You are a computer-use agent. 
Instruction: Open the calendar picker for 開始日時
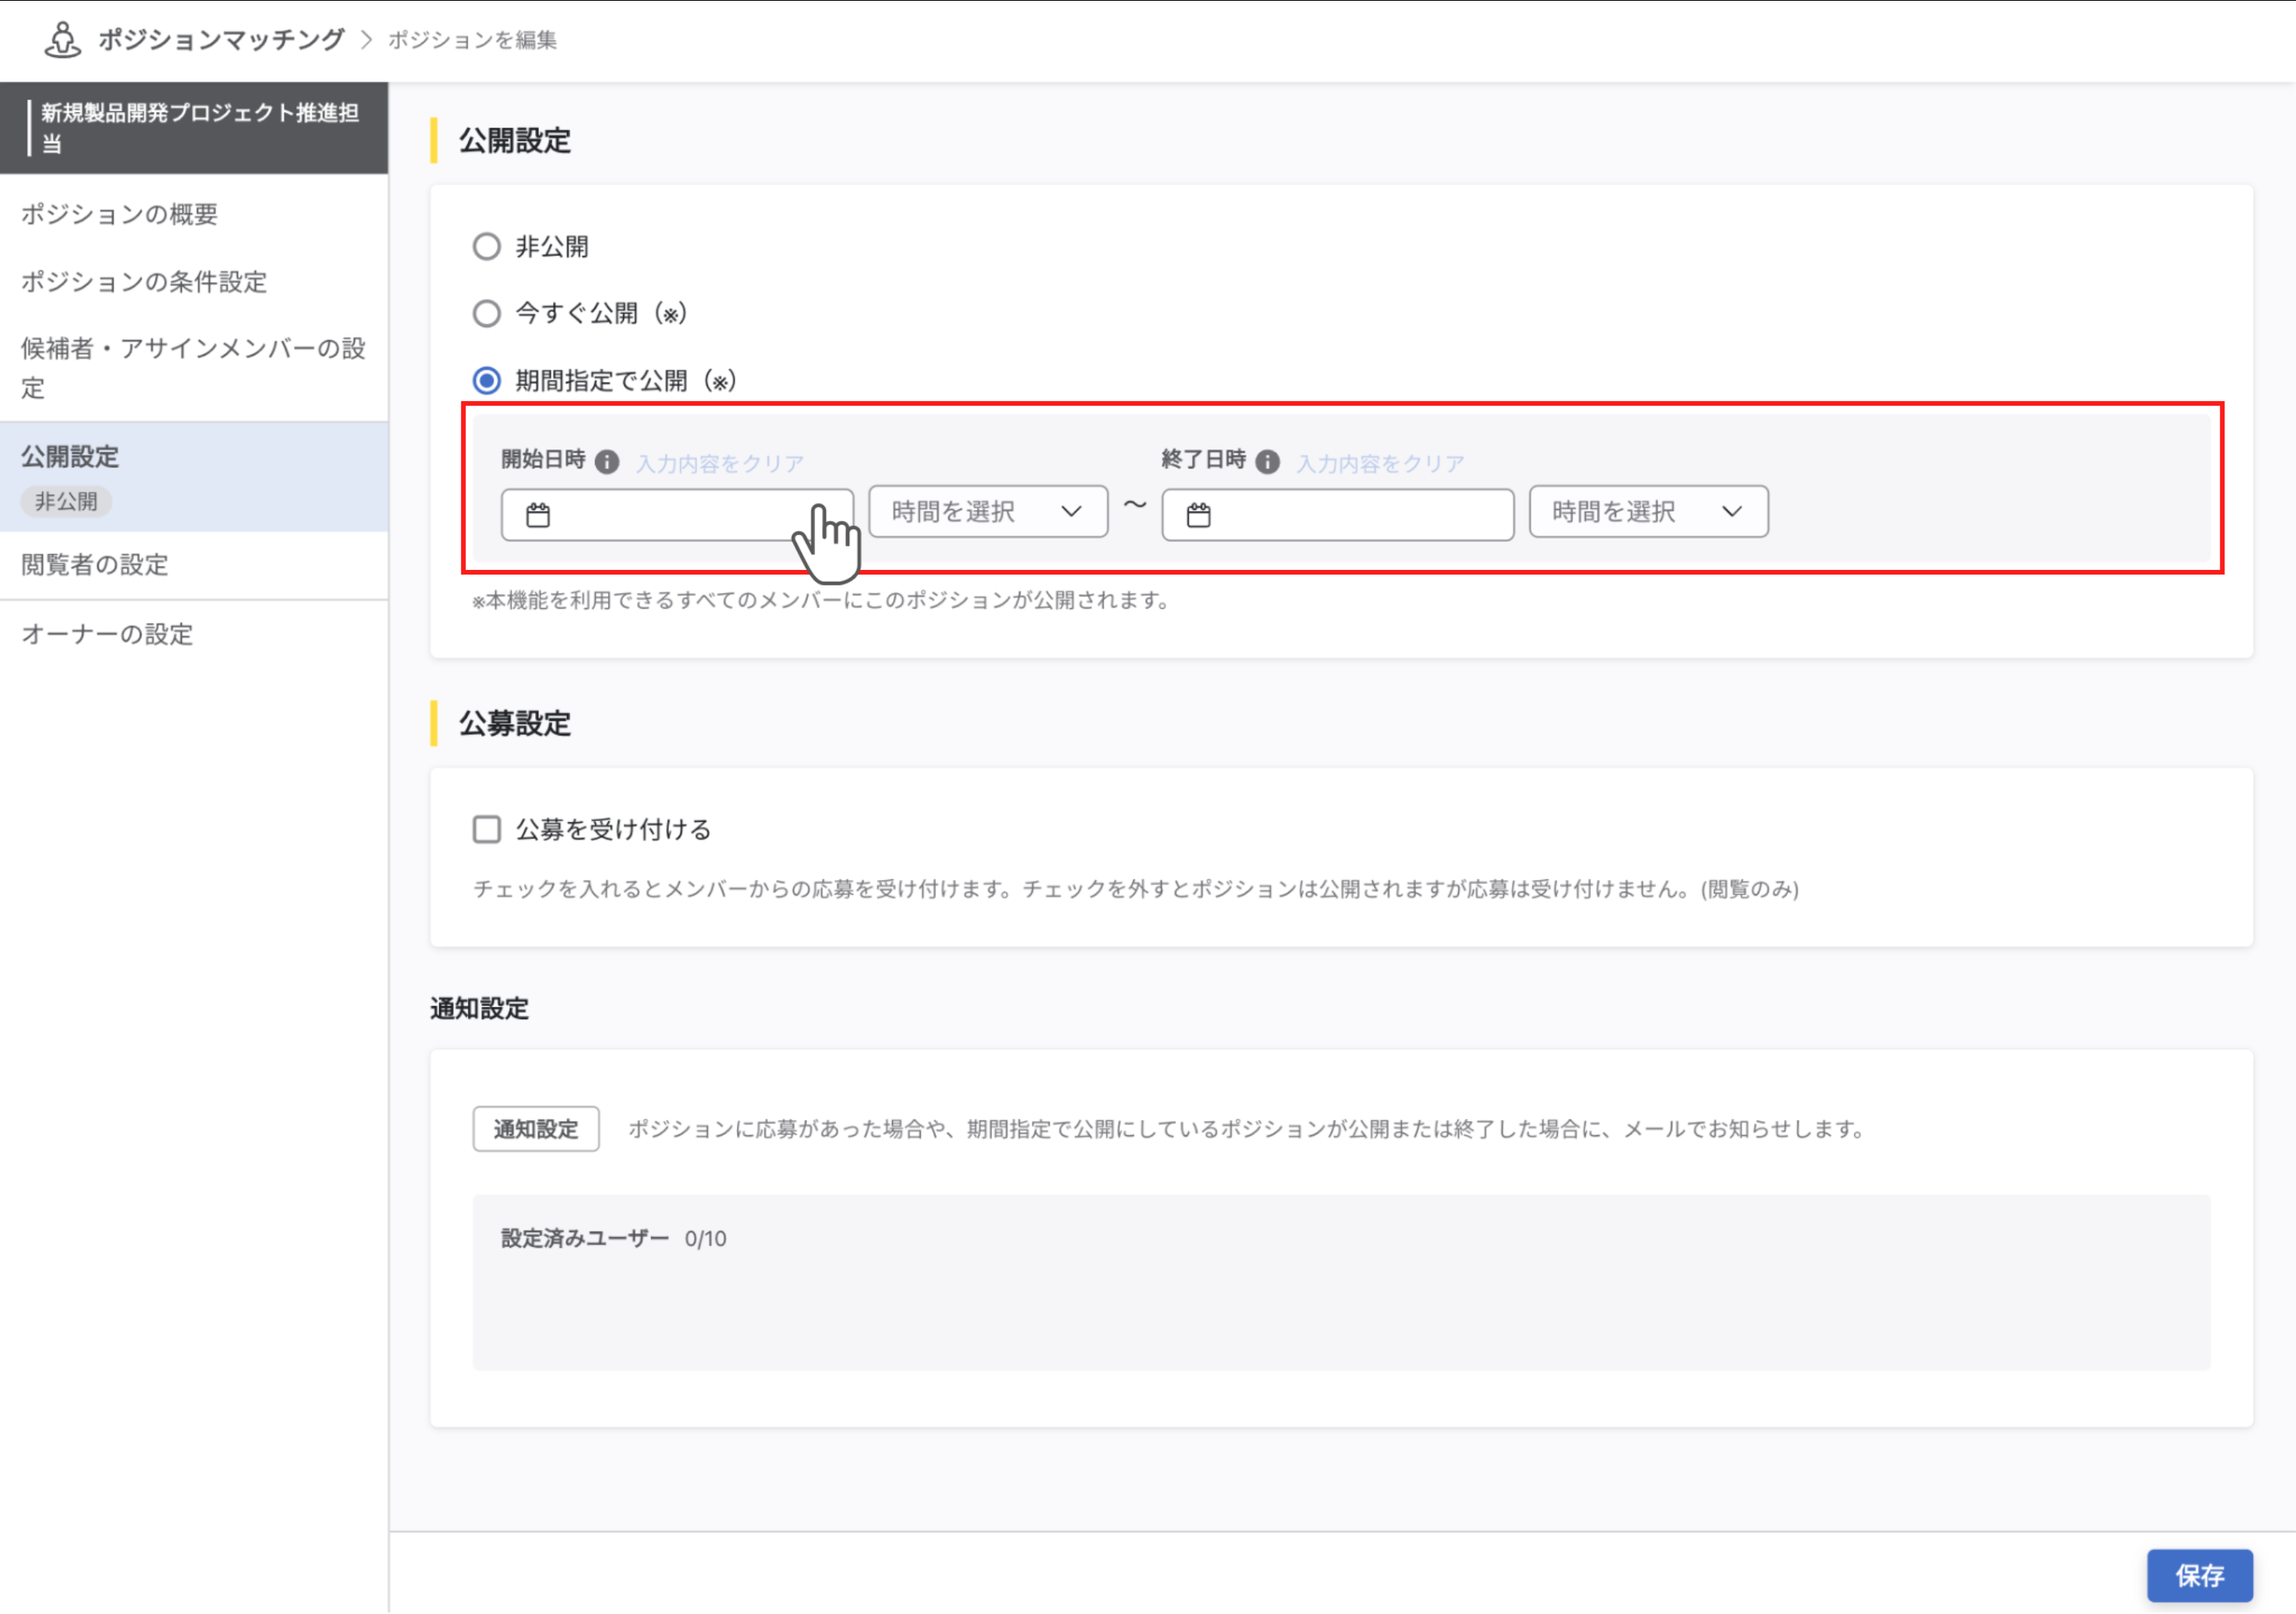[540, 515]
